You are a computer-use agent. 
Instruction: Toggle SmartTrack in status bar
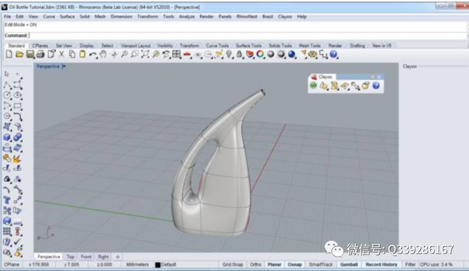(321, 265)
